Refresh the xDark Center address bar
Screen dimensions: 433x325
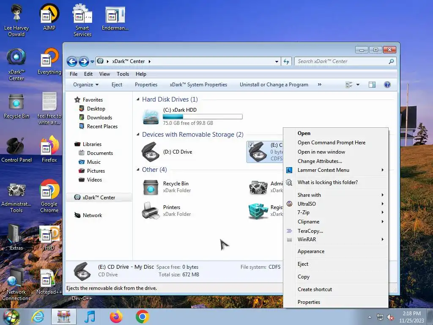(286, 61)
